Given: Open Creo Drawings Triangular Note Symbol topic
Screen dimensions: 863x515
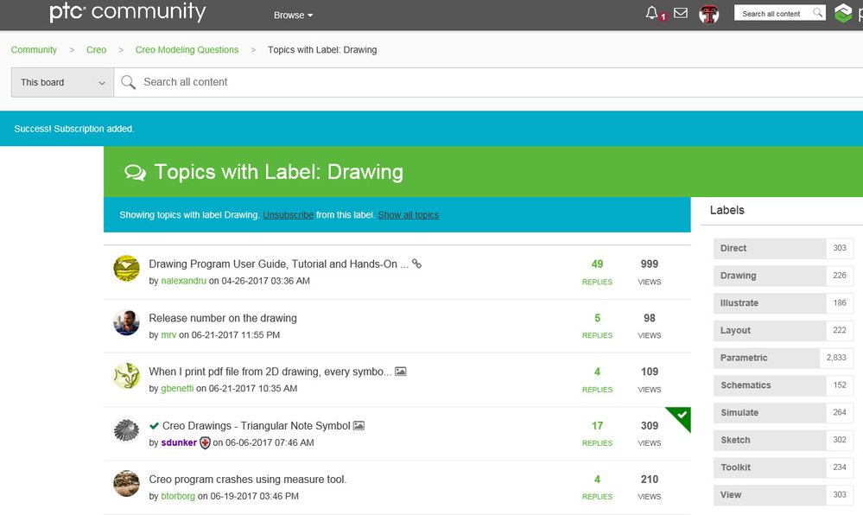Looking at the screenshot, I should [x=257, y=426].
